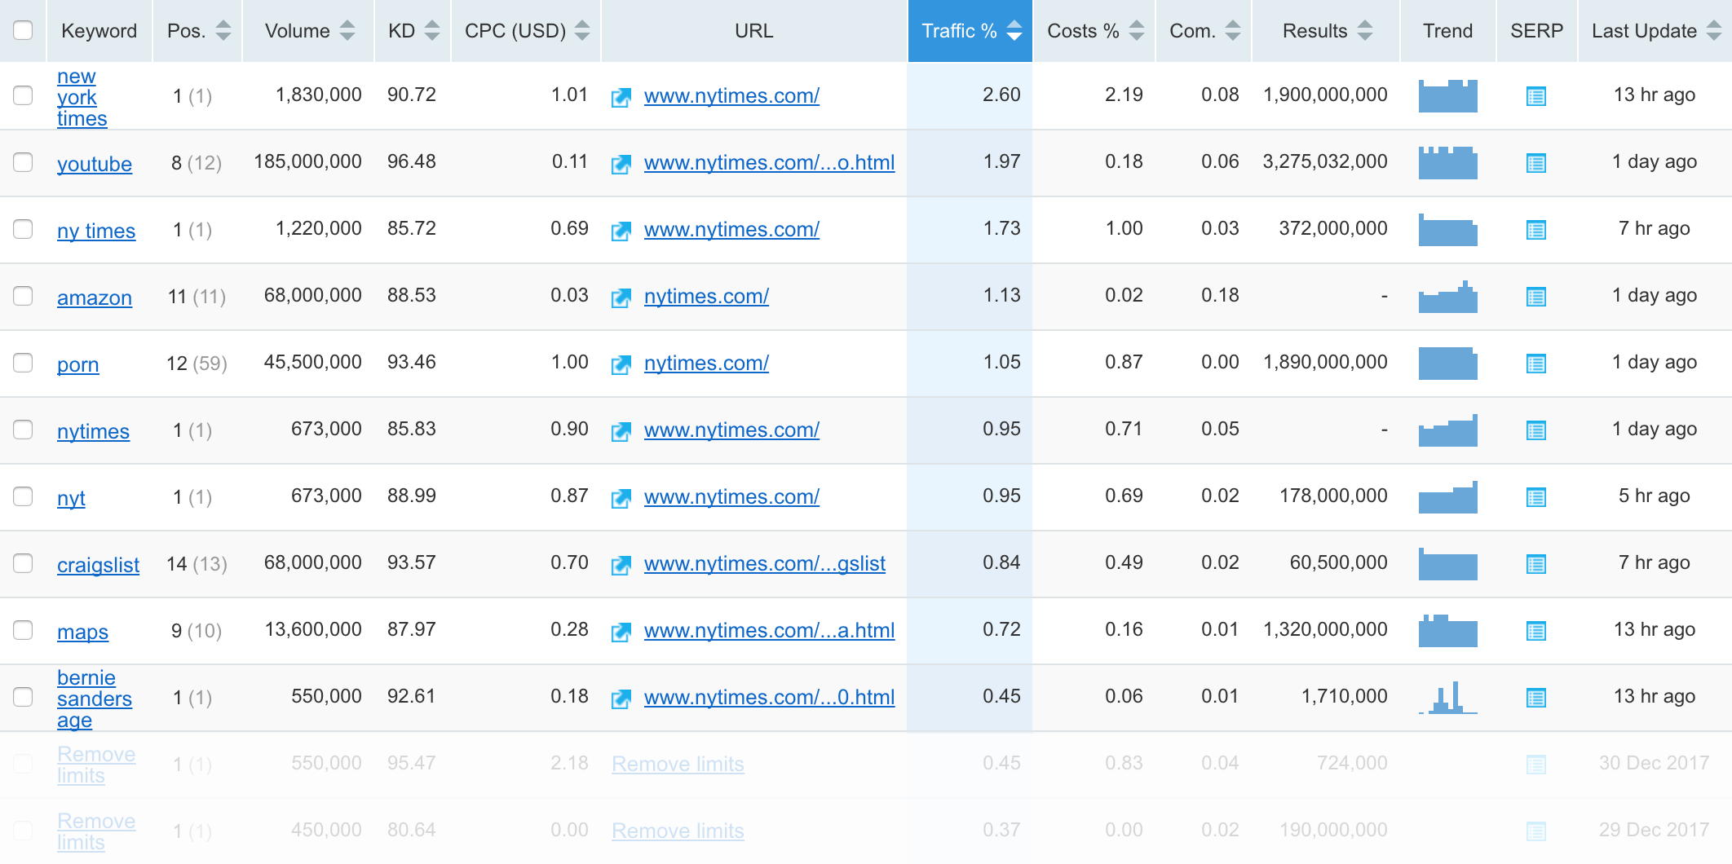Click external link icon in new york times row

pos(621,98)
